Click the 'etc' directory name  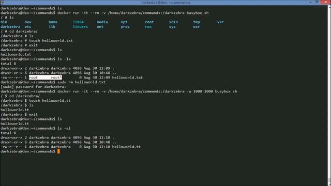pos(28,26)
